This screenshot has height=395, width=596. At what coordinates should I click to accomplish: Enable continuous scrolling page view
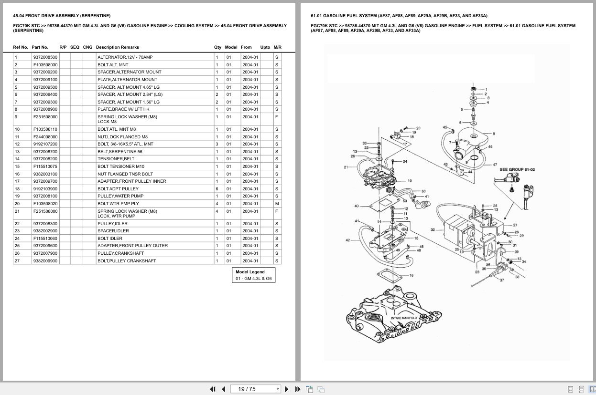(582, 389)
